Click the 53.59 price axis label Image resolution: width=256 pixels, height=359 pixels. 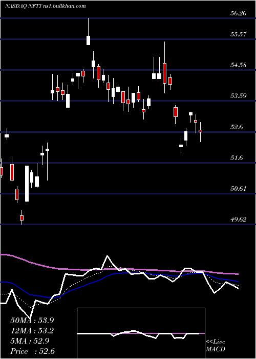[239, 96]
